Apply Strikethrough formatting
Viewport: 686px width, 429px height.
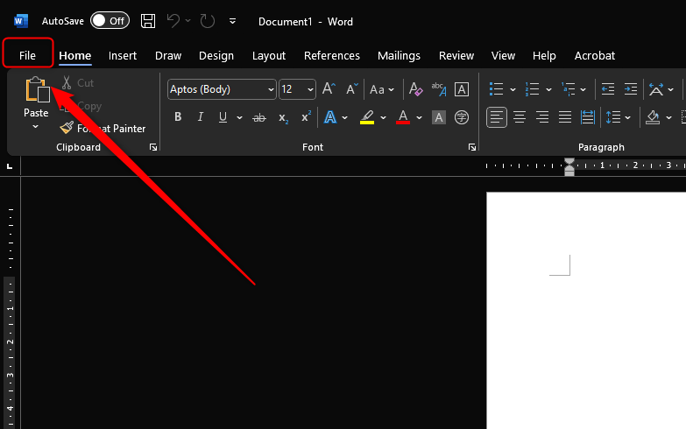click(x=259, y=117)
